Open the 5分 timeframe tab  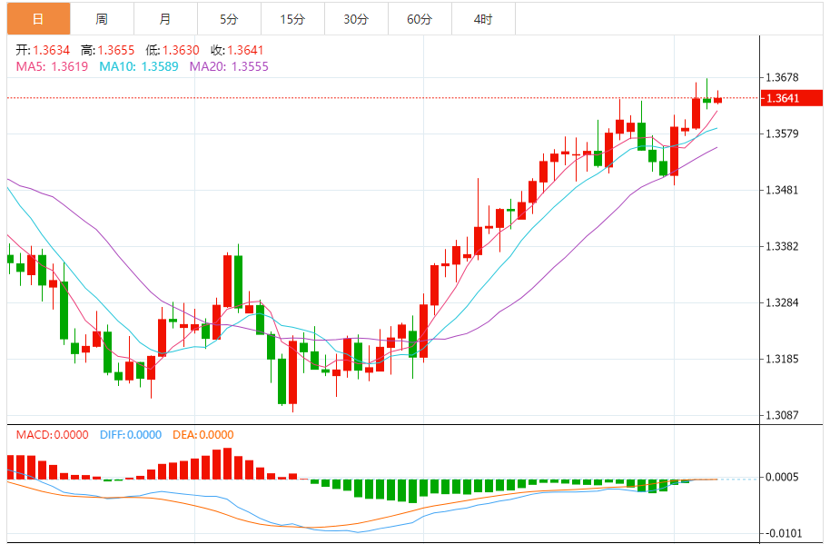(229, 19)
